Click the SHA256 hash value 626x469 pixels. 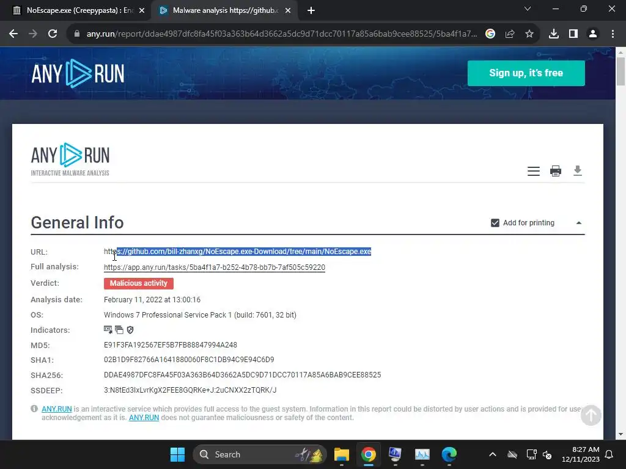[x=242, y=375]
